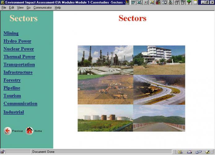Click the open-pit mining trucks photo
The width and height of the screenshot is (215, 155).
coord(105,90)
